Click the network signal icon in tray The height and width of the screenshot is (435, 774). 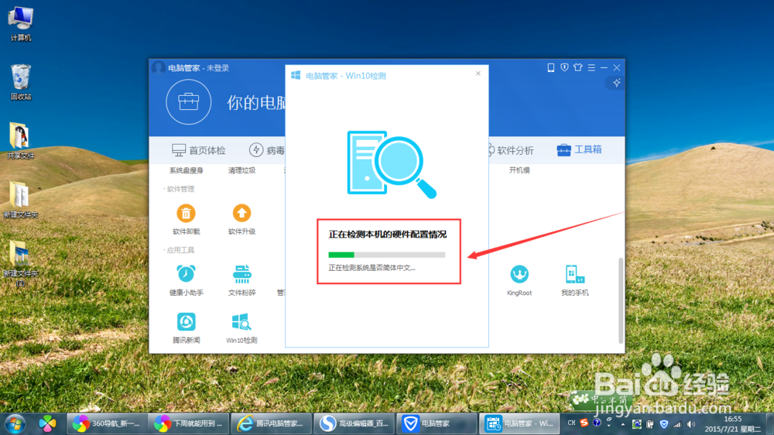click(677, 424)
